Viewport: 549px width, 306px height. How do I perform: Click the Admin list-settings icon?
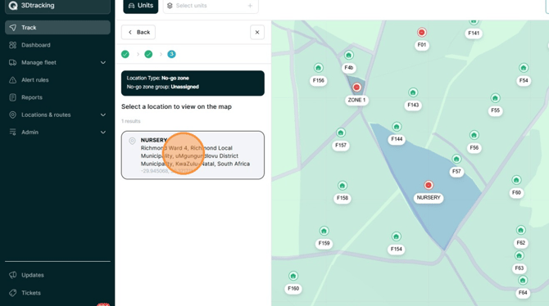[12, 133]
